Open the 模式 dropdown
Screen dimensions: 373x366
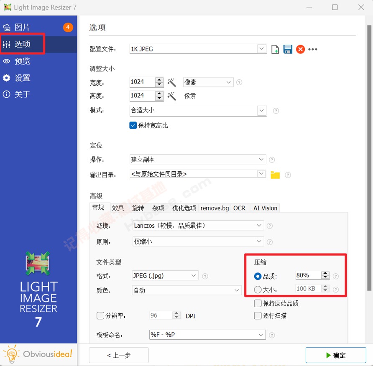click(262, 111)
